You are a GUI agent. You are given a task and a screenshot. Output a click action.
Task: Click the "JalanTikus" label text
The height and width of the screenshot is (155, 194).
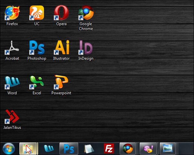pyautogui.click(x=12, y=128)
